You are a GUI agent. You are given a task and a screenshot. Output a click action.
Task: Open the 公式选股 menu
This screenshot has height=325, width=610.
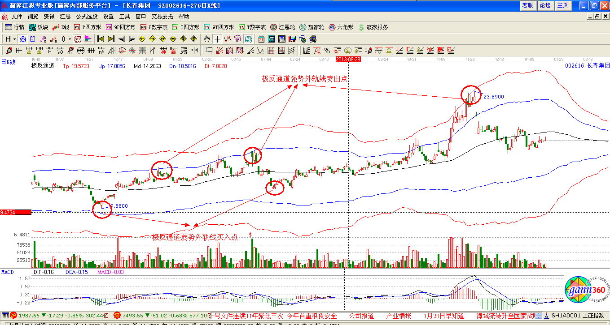coord(87,17)
